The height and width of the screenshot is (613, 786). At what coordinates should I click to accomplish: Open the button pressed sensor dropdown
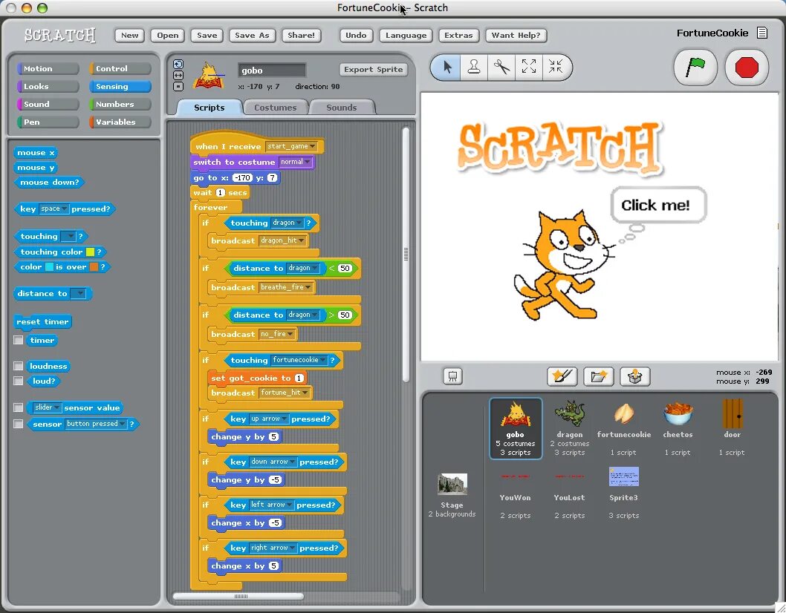point(96,424)
